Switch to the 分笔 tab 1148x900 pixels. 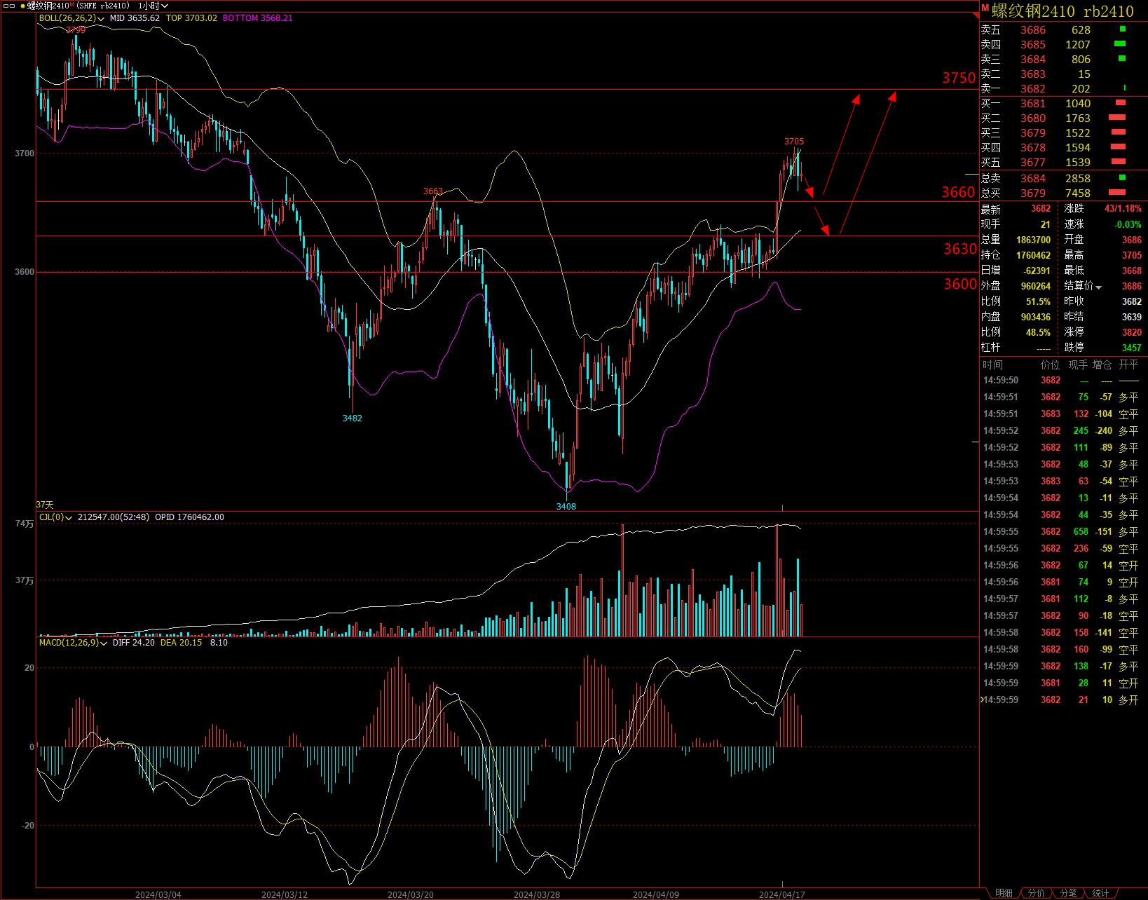point(1068,893)
